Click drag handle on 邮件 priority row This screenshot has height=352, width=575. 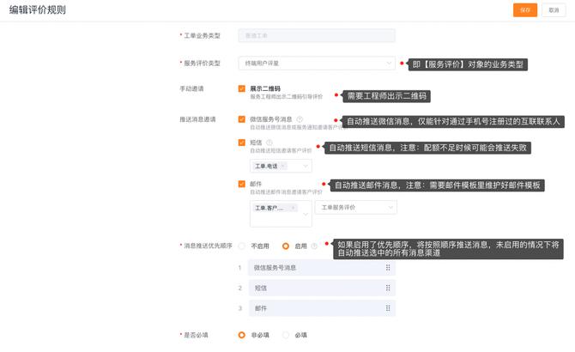click(x=388, y=307)
